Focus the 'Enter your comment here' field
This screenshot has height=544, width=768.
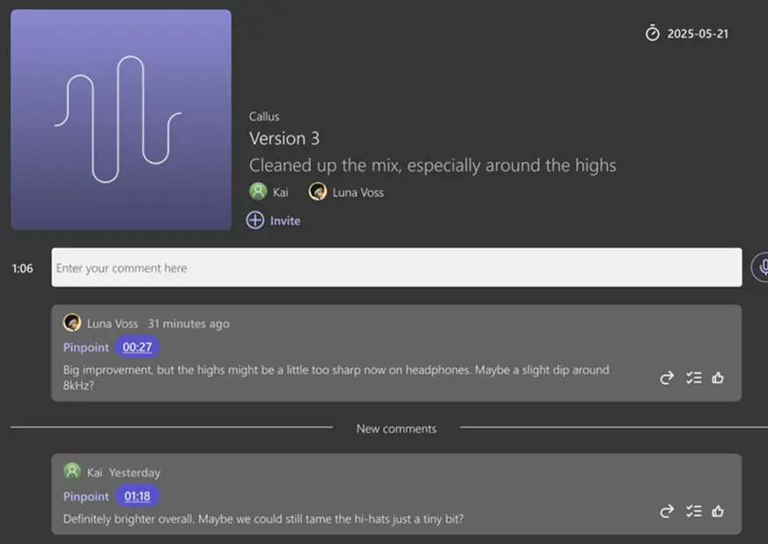click(x=396, y=268)
